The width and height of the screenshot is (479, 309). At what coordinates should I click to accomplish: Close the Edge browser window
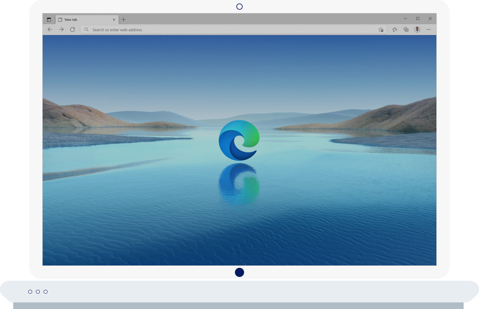tap(430, 19)
